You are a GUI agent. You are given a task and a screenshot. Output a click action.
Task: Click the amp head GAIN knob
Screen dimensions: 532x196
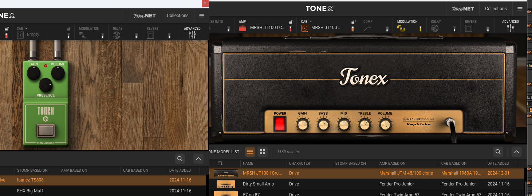click(303, 125)
